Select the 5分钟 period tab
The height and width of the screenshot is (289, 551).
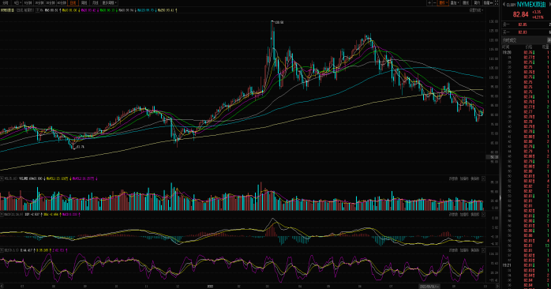[x=28, y=3]
